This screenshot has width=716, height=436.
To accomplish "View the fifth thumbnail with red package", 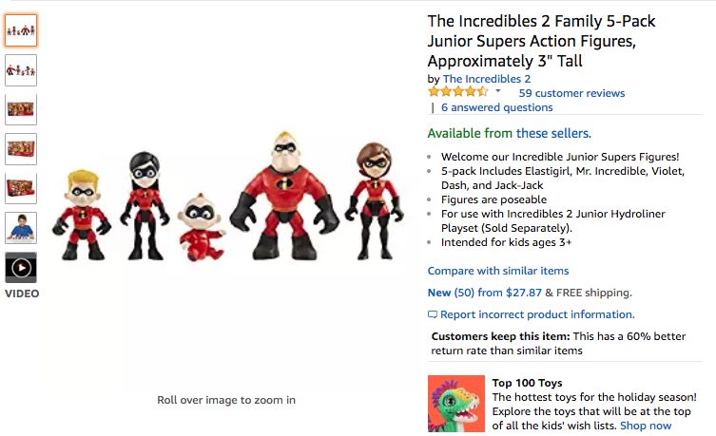I will coord(21,188).
